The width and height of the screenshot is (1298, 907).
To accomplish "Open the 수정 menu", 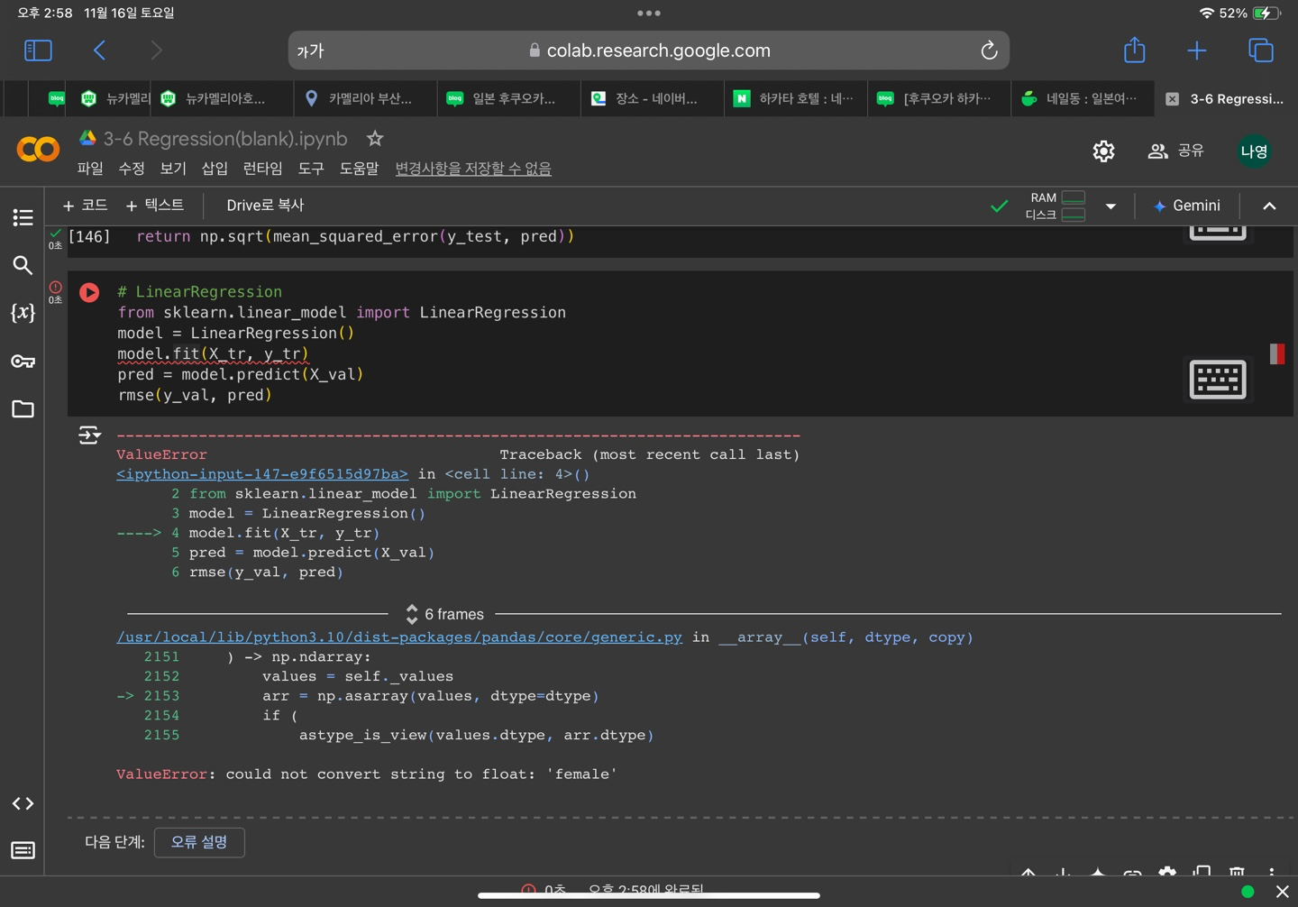I will 132,169.
